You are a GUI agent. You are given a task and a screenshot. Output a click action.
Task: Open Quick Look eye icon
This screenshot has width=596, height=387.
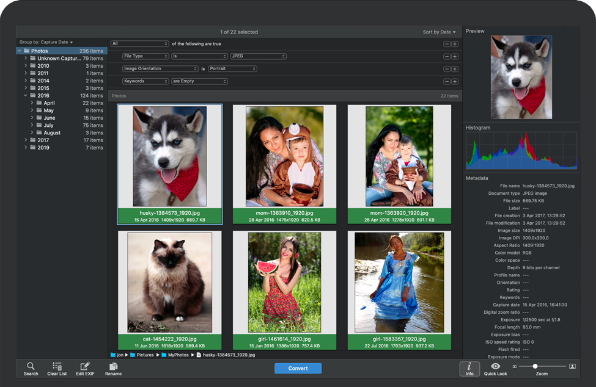(495, 366)
